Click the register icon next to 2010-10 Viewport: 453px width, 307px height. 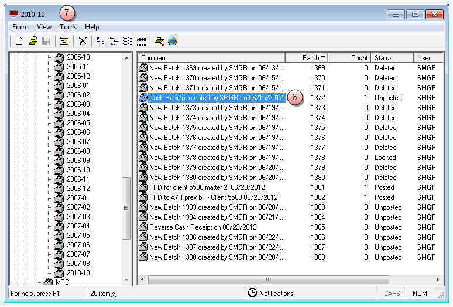click(x=59, y=272)
